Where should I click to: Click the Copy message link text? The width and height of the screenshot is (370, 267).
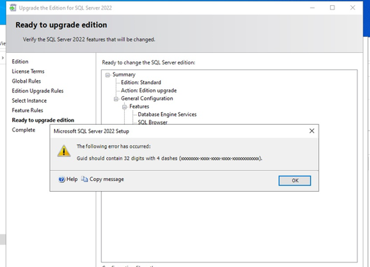tap(107, 180)
